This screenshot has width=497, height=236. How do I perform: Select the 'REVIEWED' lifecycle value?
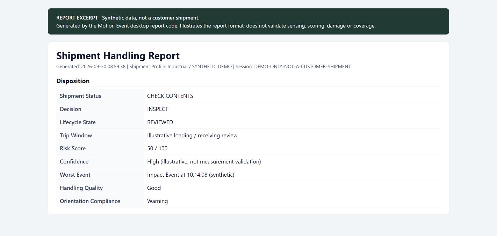point(160,122)
